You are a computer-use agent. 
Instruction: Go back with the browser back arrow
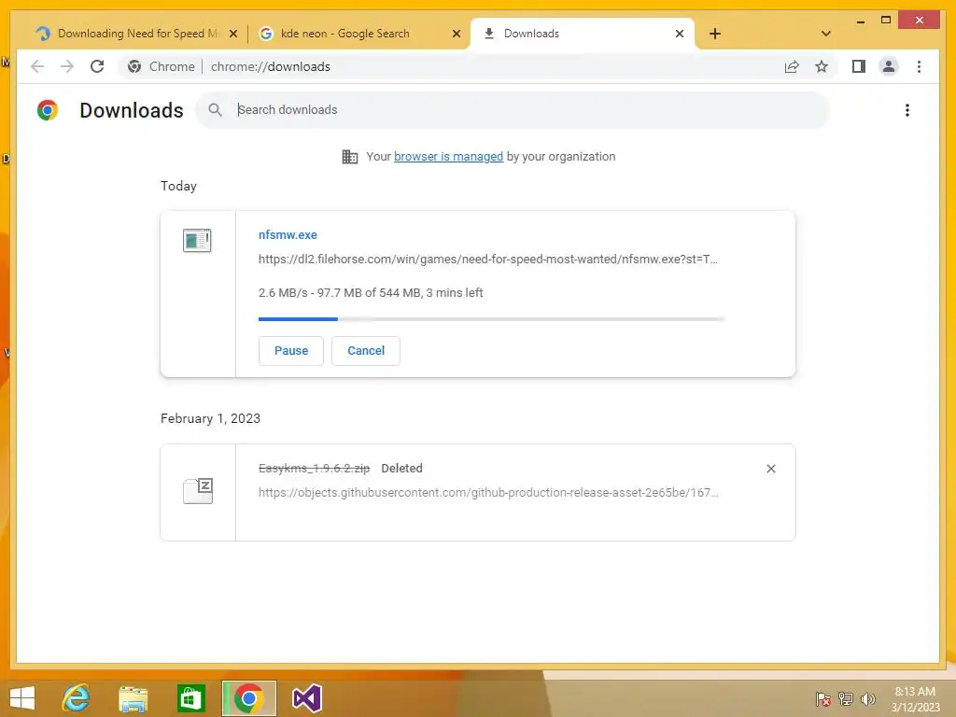pos(37,66)
